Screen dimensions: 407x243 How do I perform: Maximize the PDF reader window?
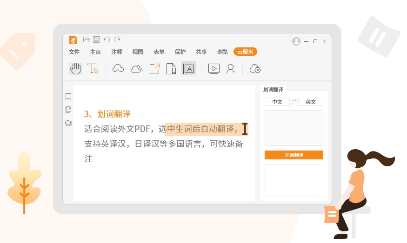315,41
